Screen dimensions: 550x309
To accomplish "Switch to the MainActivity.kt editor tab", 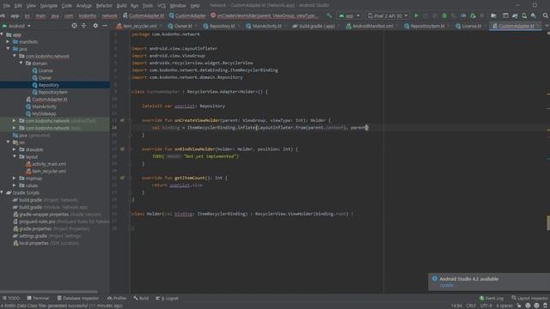I will [266, 26].
